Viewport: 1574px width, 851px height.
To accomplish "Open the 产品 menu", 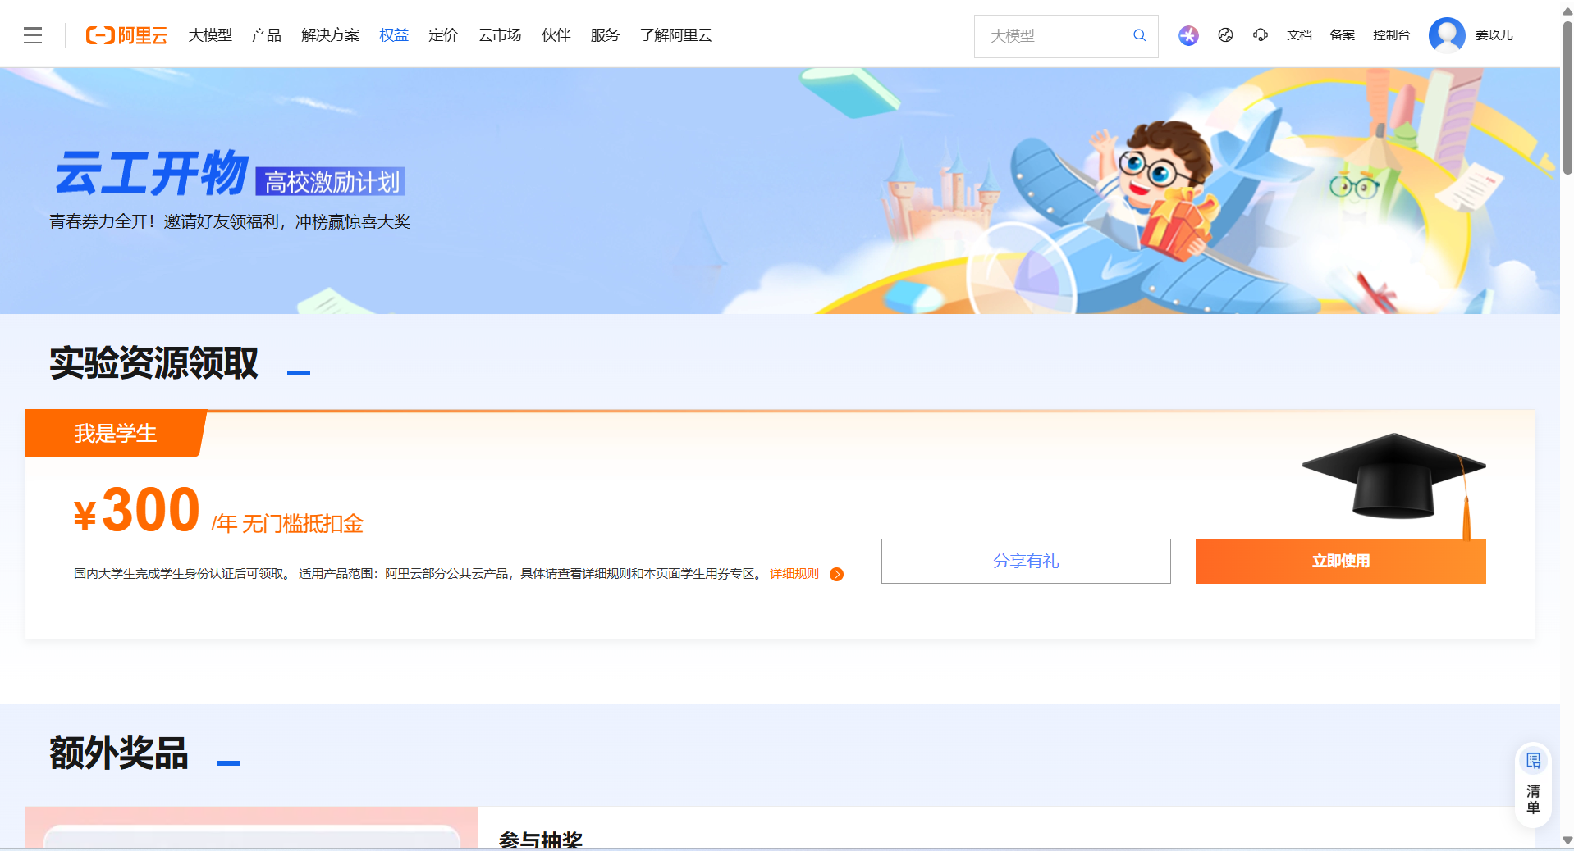I will (267, 35).
